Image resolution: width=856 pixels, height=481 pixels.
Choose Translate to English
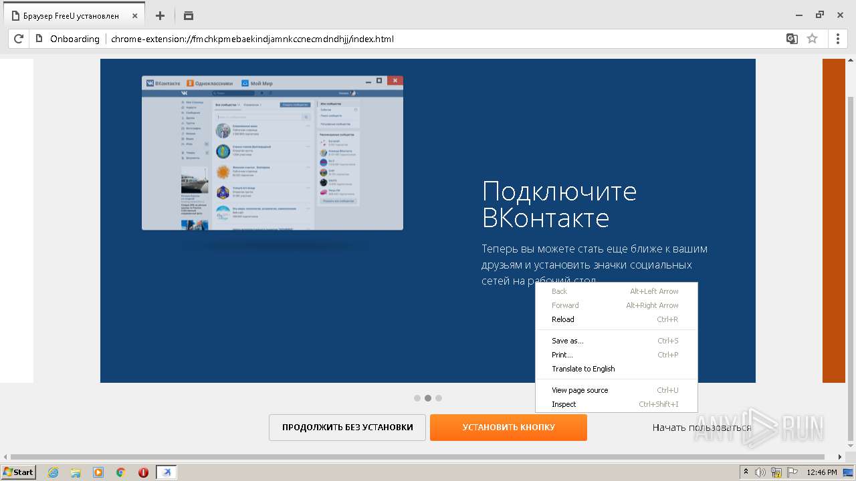[617, 369]
